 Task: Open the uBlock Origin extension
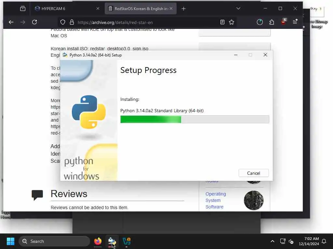coord(284,22)
